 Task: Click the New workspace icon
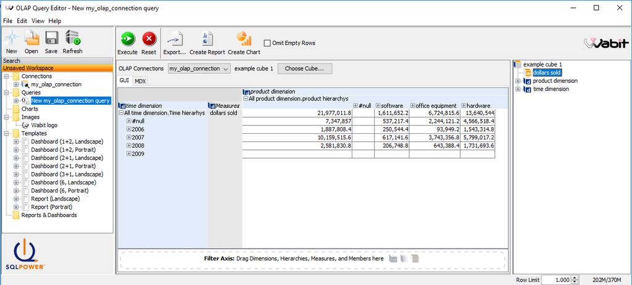pyautogui.click(x=11, y=38)
